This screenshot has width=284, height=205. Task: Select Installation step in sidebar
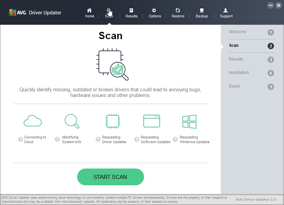[252, 73]
